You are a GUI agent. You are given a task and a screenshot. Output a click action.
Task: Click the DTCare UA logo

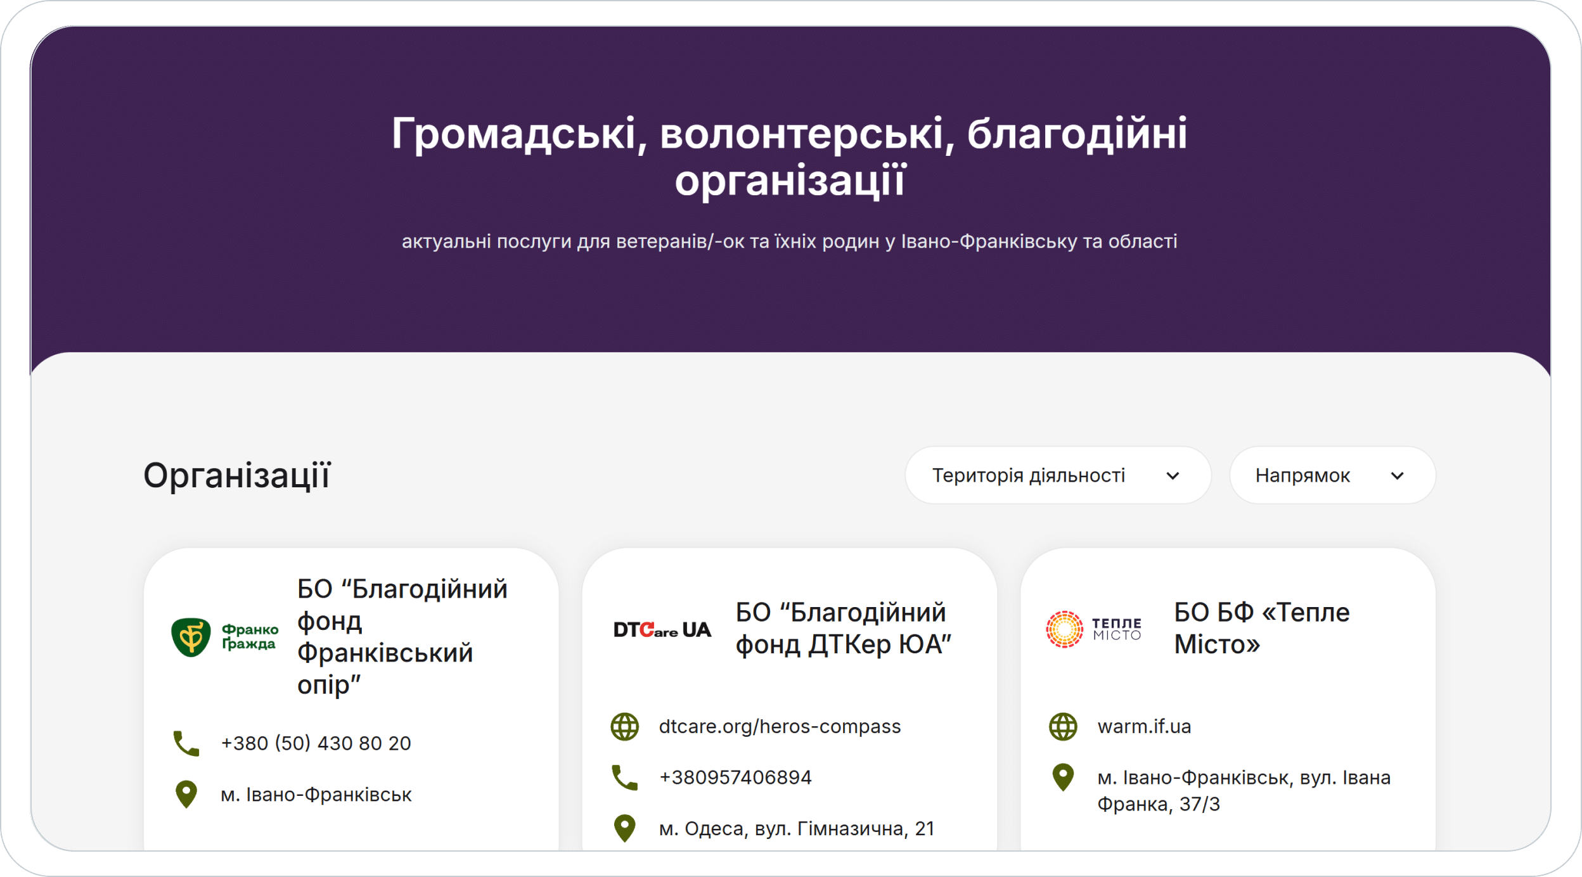point(662,629)
